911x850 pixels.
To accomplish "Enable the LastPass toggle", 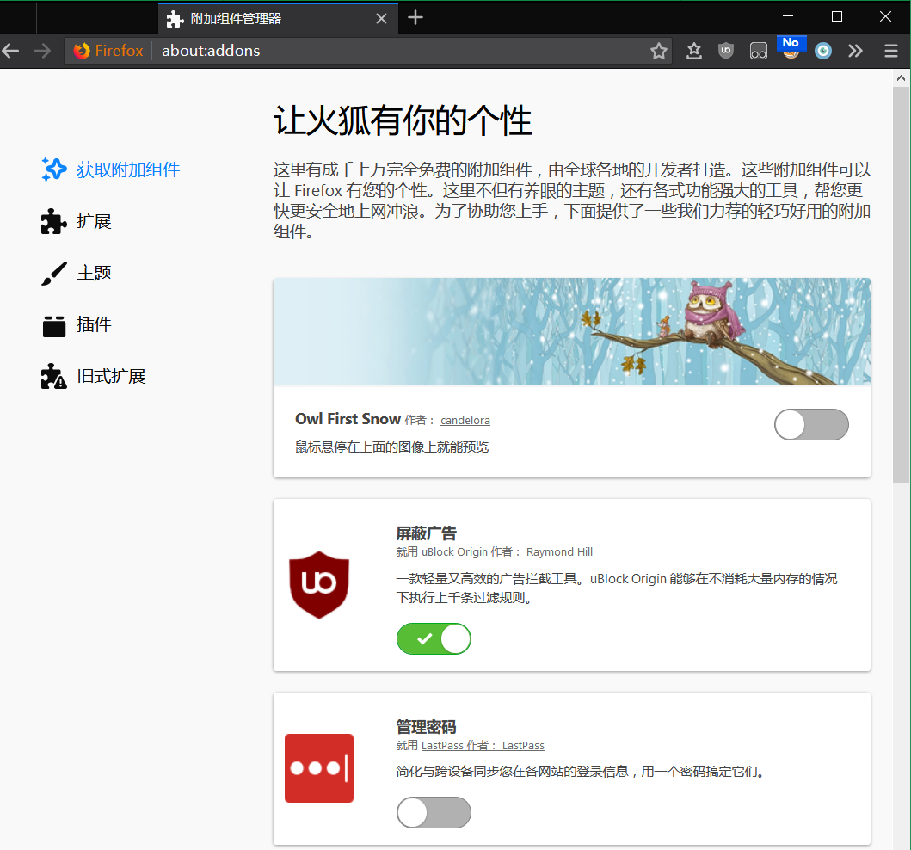I will (434, 812).
